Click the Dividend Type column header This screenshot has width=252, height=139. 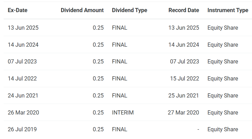point(130,10)
